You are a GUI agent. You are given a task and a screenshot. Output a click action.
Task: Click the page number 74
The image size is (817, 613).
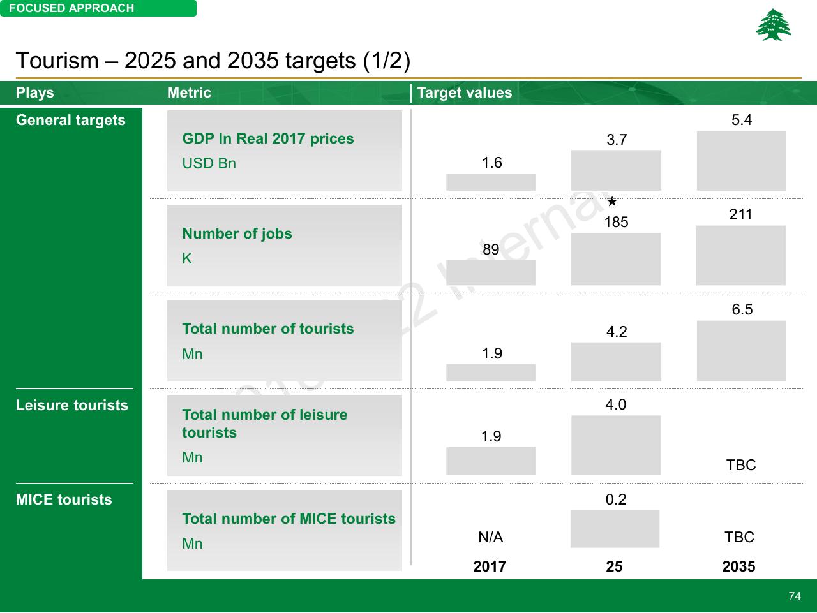click(x=795, y=596)
